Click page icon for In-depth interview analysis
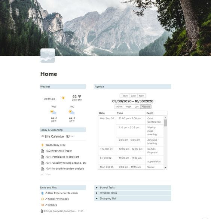The width and height of the screenshot is (211, 219). tap(42, 169)
